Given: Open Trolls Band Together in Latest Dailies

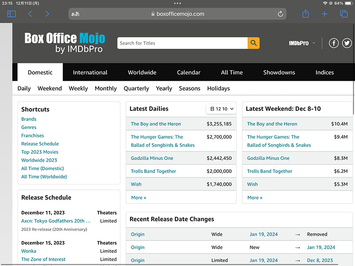Looking at the screenshot, I should tap(153, 171).
